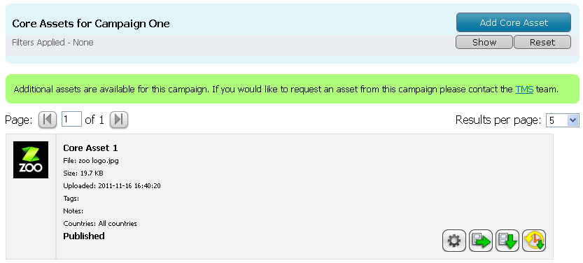Open the ZOO logo thumbnail

[31, 159]
